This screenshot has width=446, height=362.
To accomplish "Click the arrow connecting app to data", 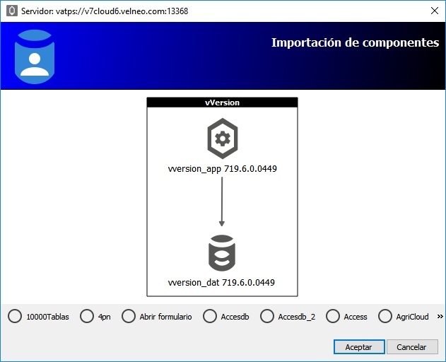I will click(222, 202).
